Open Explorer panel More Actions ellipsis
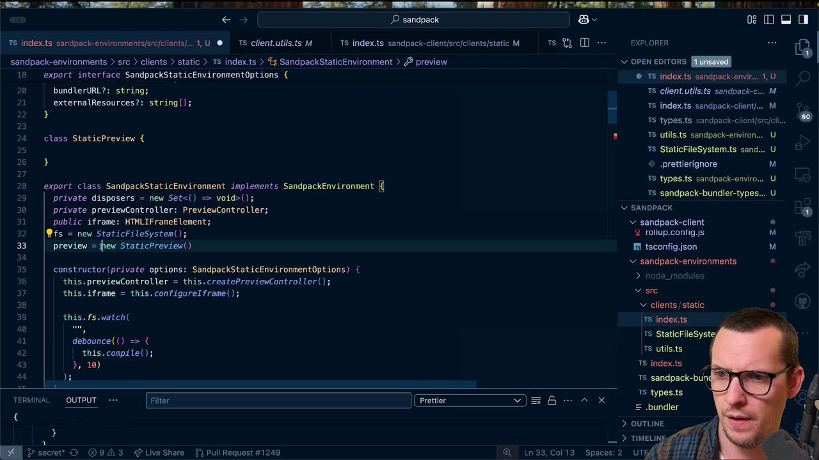Image resolution: width=819 pixels, height=460 pixels. coord(772,43)
